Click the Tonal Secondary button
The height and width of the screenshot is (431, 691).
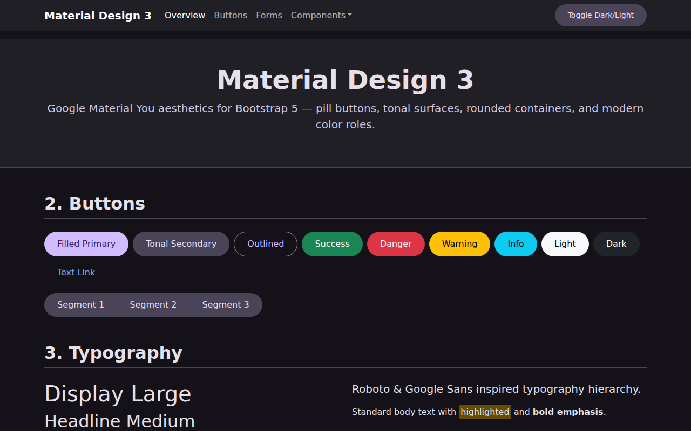(x=181, y=244)
